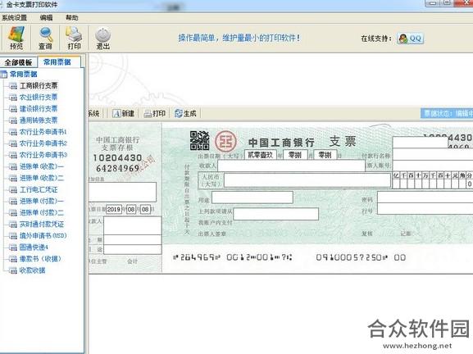This screenshot has width=473, height=354.
Task: Click the 票据状态 status label
Action: point(447,113)
